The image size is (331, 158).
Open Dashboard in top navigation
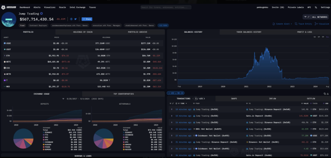pyautogui.click(x=25, y=7)
